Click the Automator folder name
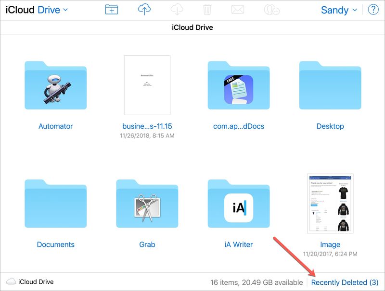The width and height of the screenshot is (385, 291). click(x=55, y=126)
